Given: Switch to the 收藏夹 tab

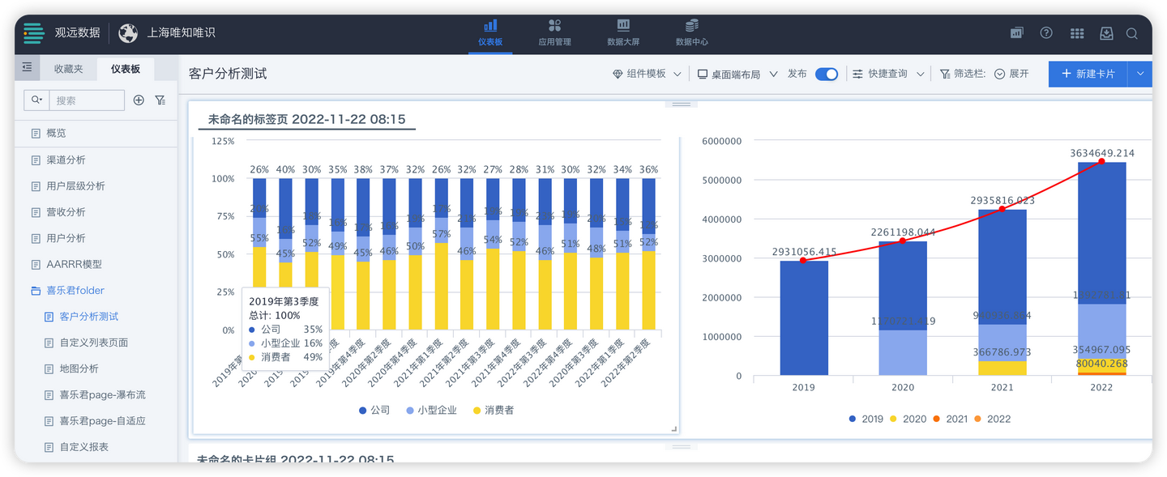Looking at the screenshot, I should [68, 69].
